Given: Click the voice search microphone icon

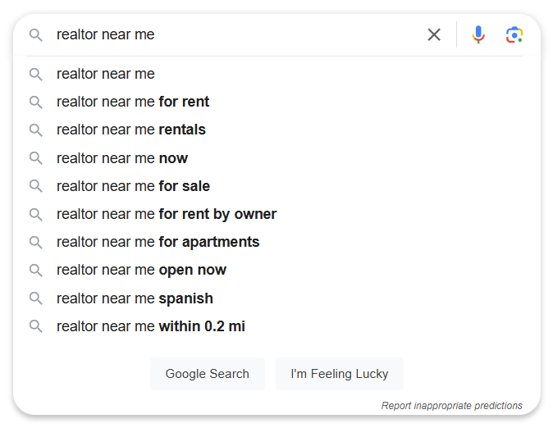Looking at the screenshot, I should [x=478, y=34].
